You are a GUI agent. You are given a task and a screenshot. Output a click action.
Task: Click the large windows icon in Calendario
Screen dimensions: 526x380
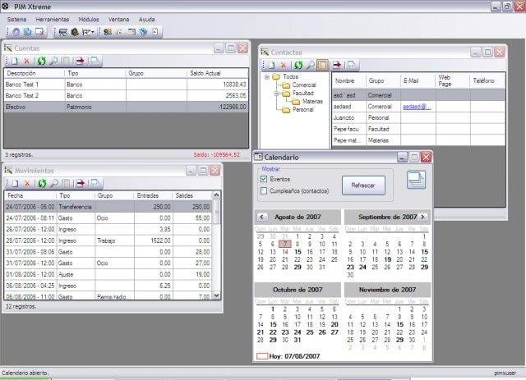[417, 180]
